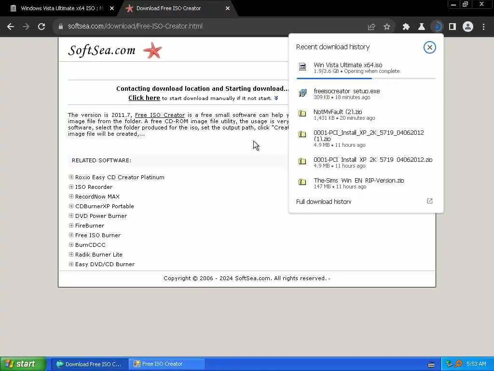Image resolution: width=494 pixels, height=371 pixels.
Task: Open DVD Power Burner link
Action: [101, 216]
